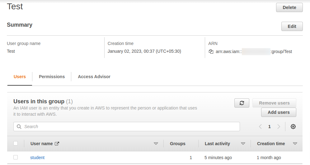Focus the users Search field
Viewport: 310px width, 165px height.
click(127, 127)
